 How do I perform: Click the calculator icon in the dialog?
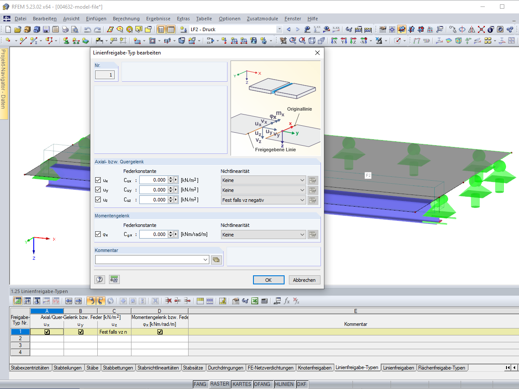[114, 280]
